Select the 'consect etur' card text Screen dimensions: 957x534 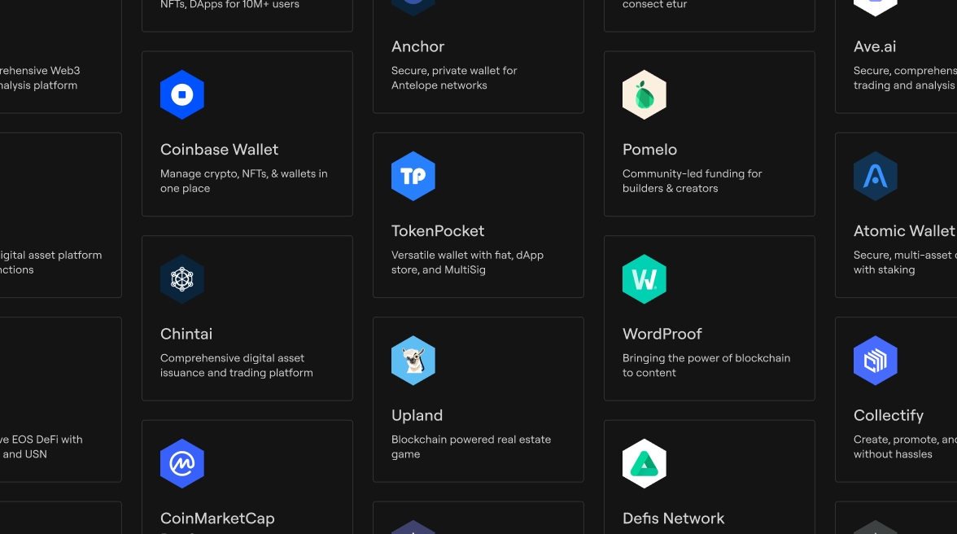(x=655, y=5)
